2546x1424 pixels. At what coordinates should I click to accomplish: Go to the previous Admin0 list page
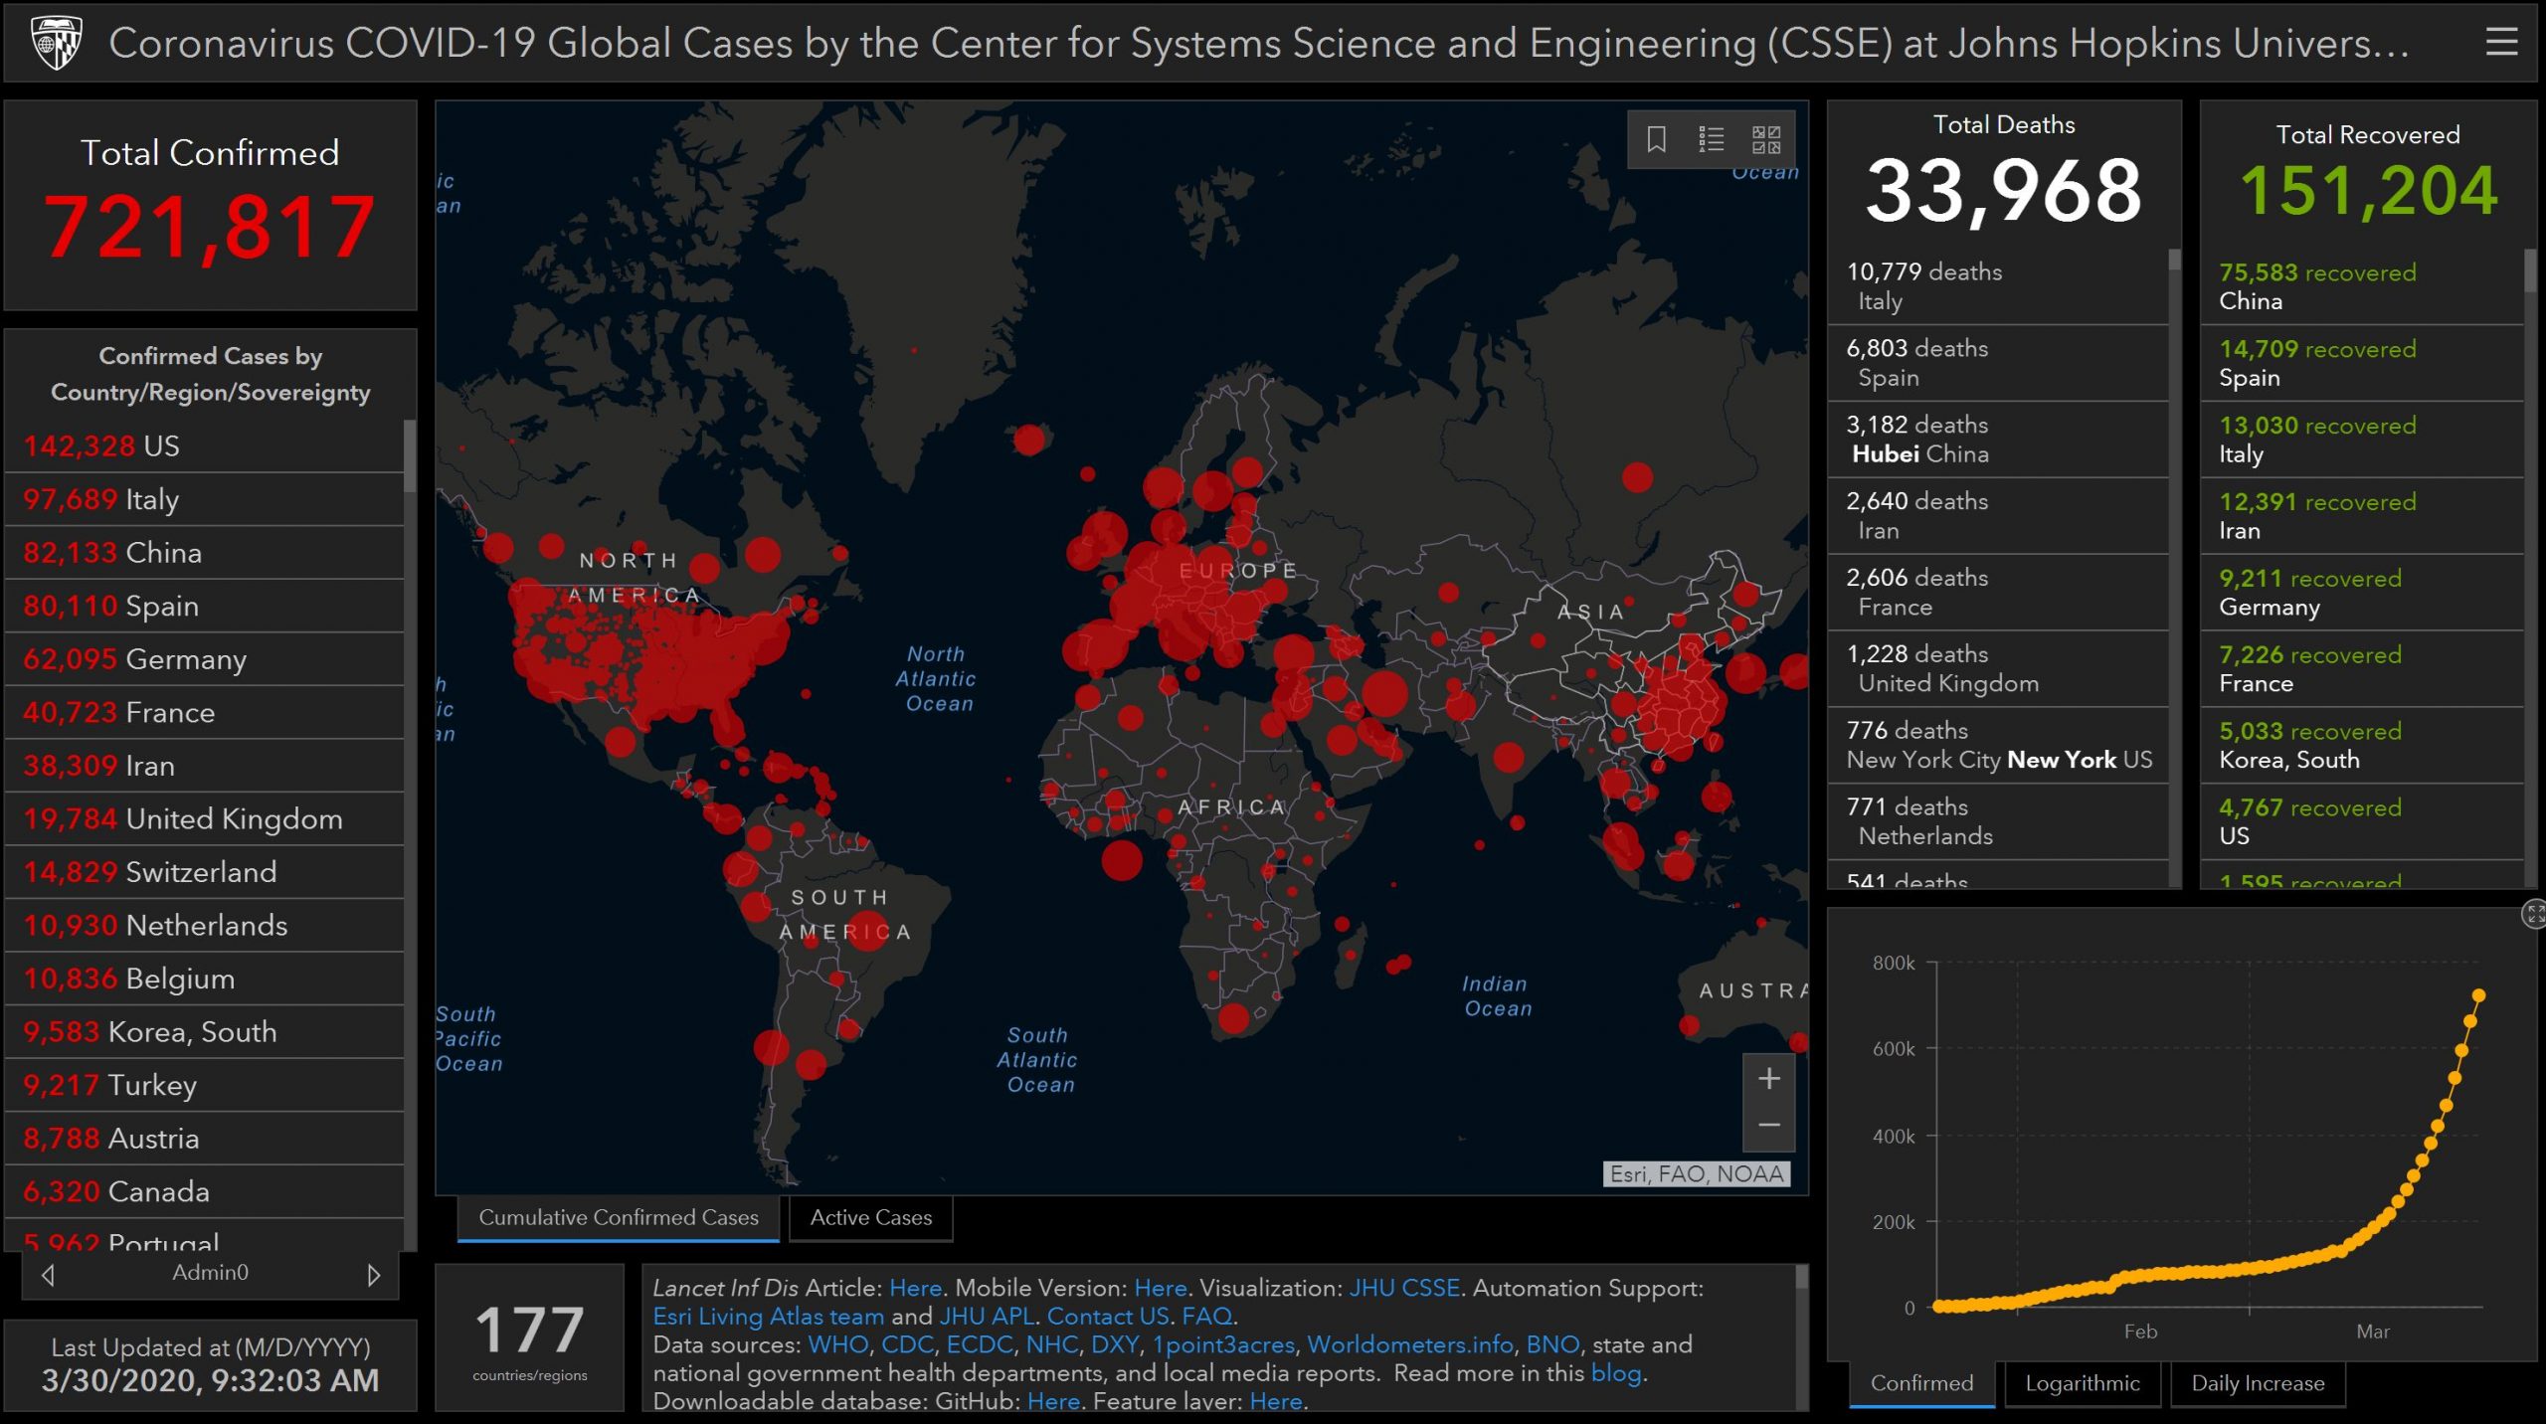pyautogui.click(x=48, y=1274)
